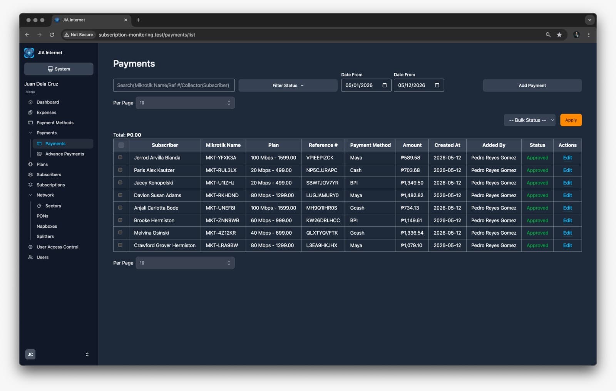Open Advance Payments menu item
This screenshot has width=616, height=391.
65,154
